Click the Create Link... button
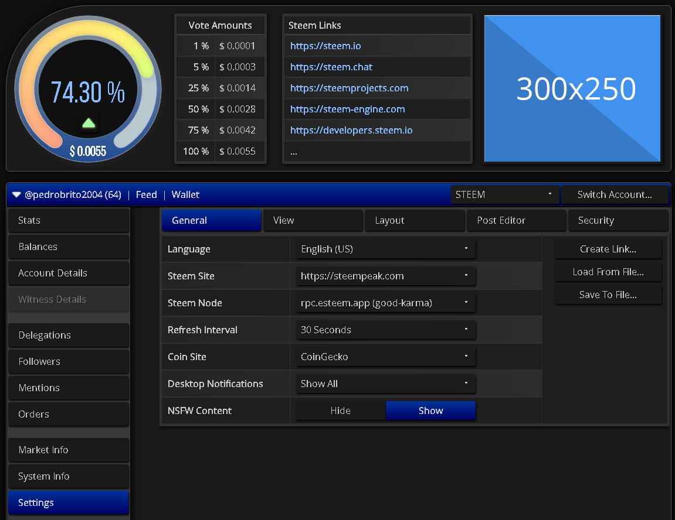Viewport: 675px width, 520px height. coord(608,249)
